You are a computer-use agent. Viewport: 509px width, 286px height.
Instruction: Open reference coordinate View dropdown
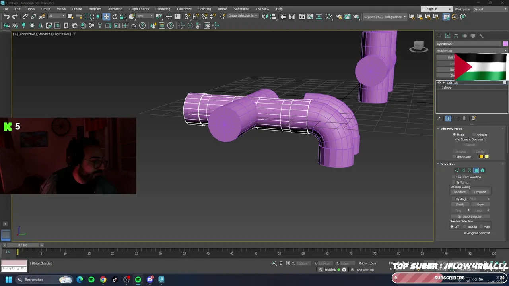coord(145,16)
